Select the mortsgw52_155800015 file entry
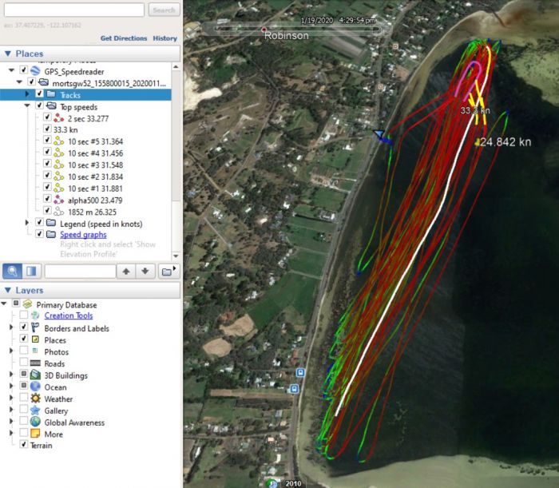The height and width of the screenshot is (488, 559). click(109, 84)
